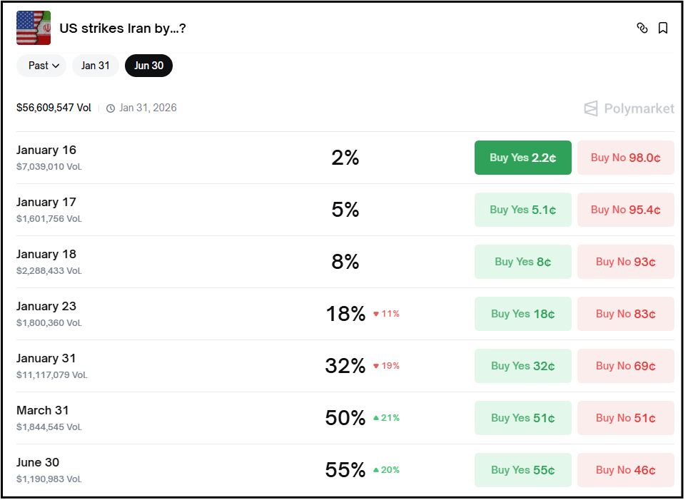Buy Yes at 51¢ for March 31

(522, 418)
